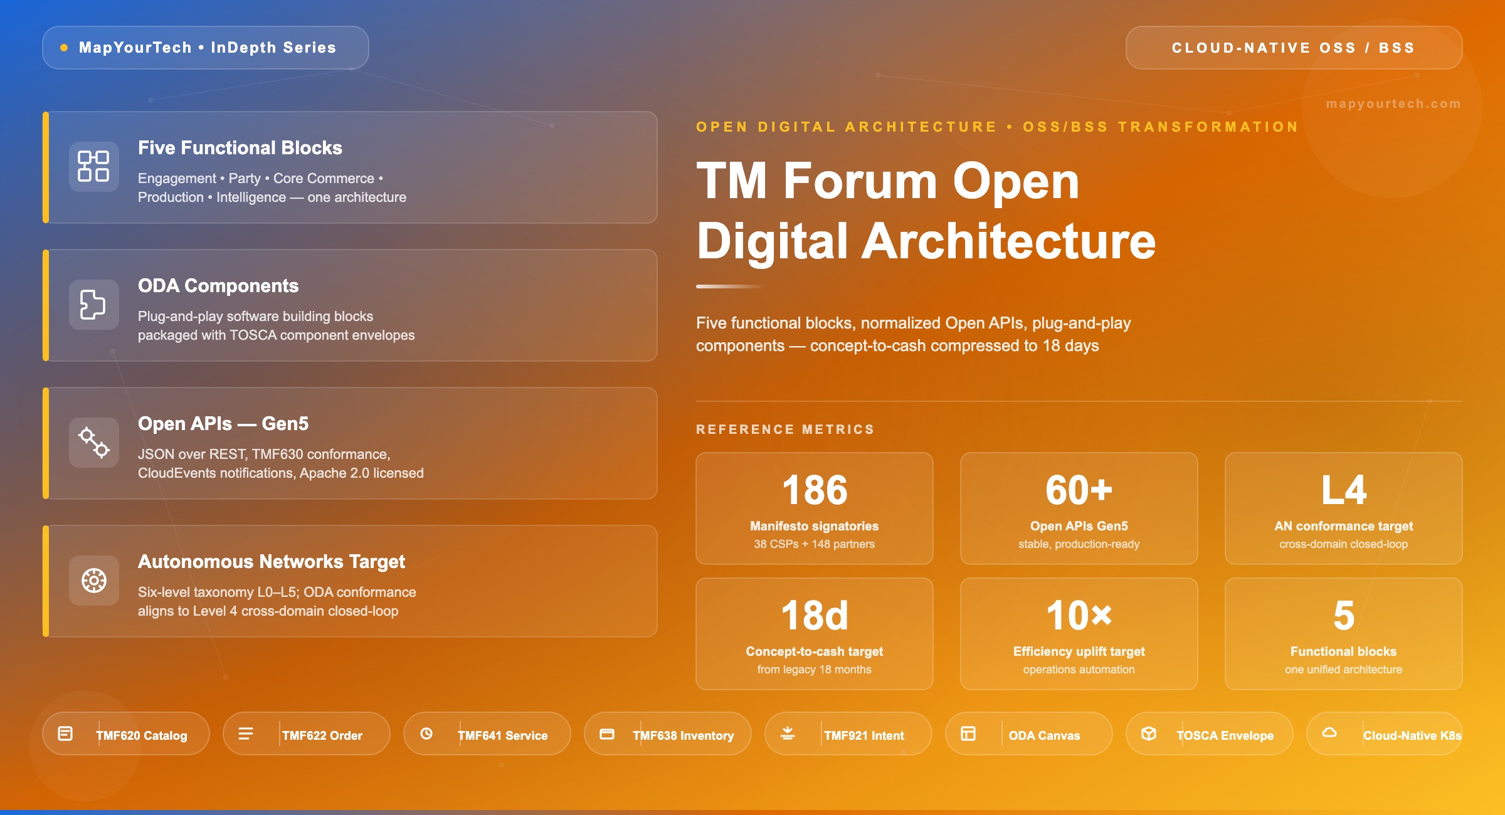Click the TMF622 Order list-lines icon
This screenshot has height=815, width=1505.
246,733
